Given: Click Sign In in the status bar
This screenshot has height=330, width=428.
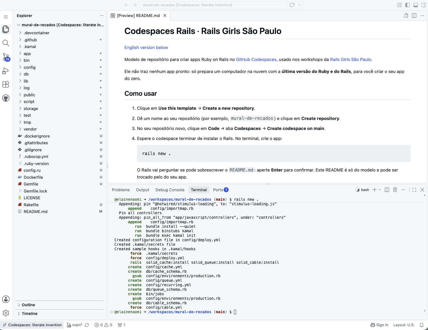Looking at the screenshot, I should coord(379,325).
